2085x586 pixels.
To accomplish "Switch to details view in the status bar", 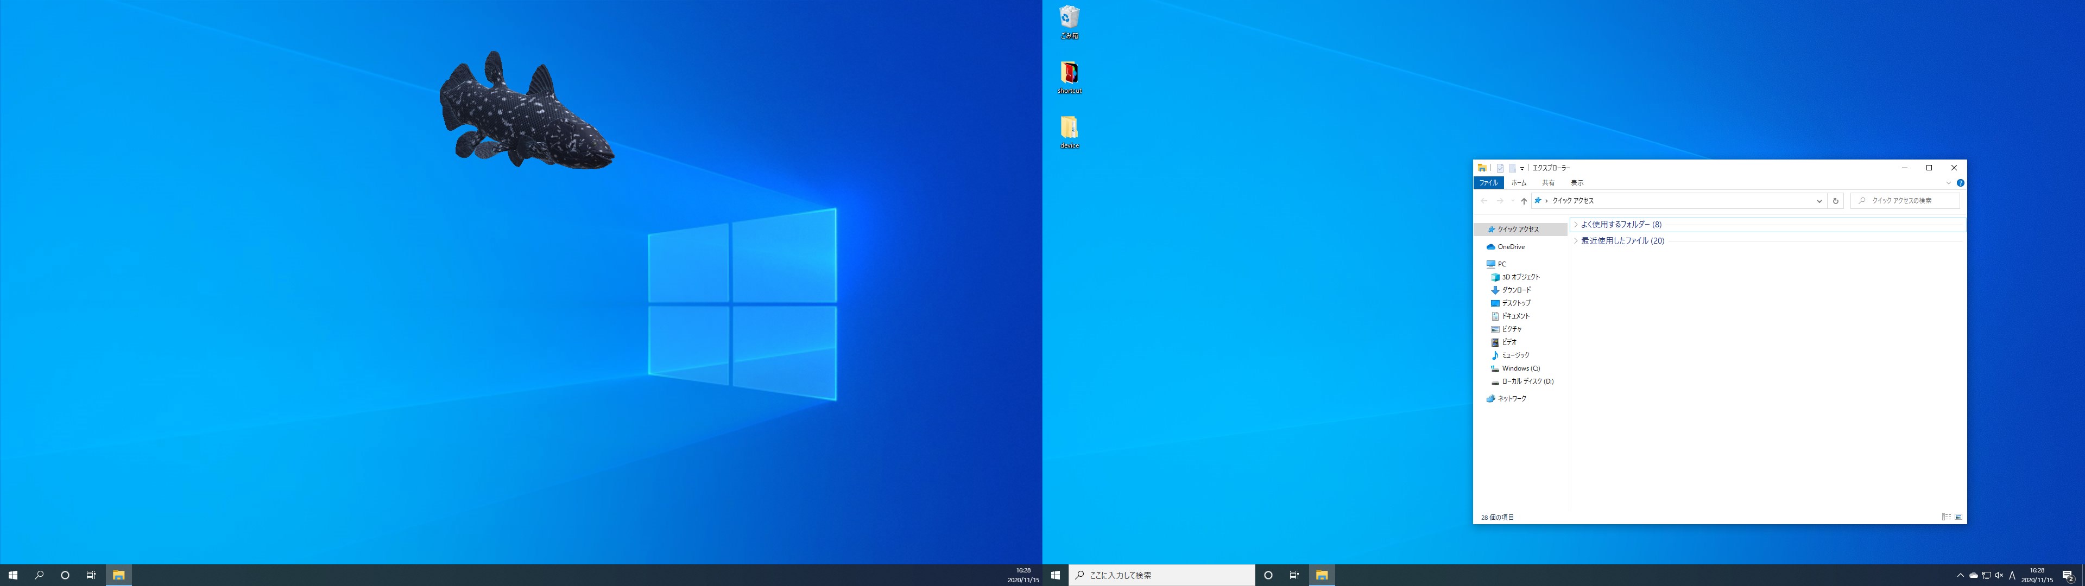I will coord(1946,517).
